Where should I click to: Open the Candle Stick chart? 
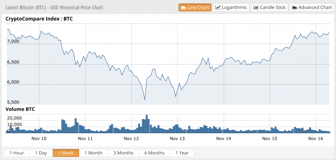(270, 7)
